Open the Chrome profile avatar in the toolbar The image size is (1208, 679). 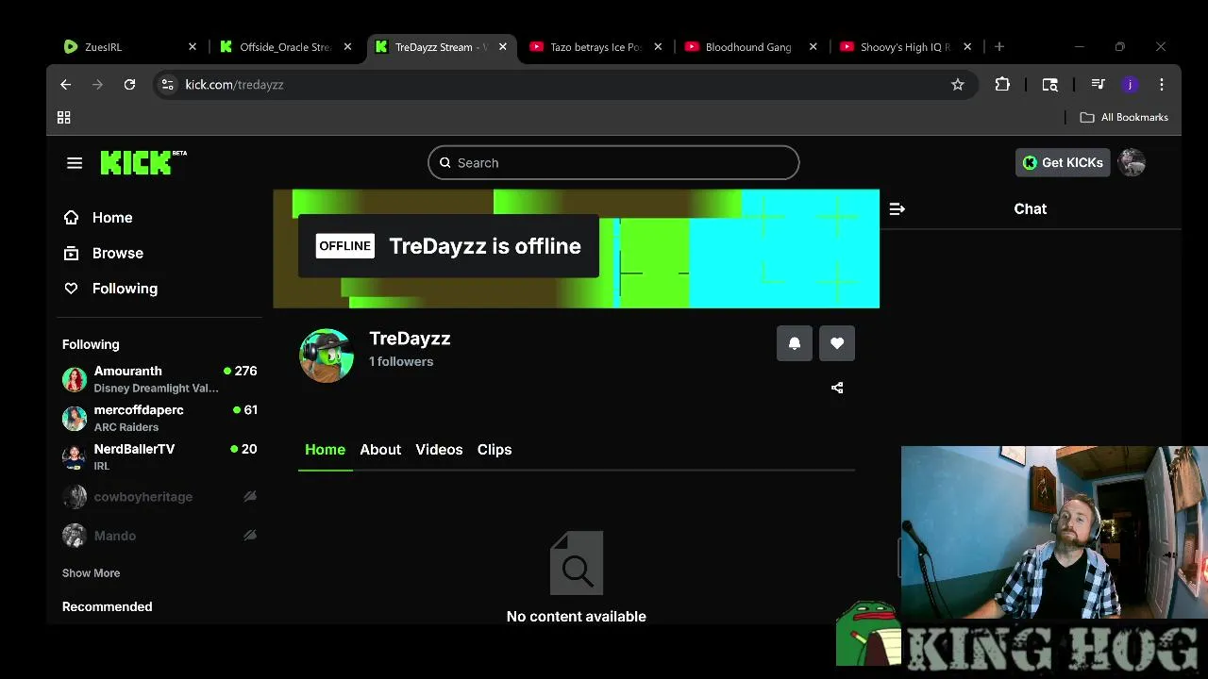(1130, 85)
